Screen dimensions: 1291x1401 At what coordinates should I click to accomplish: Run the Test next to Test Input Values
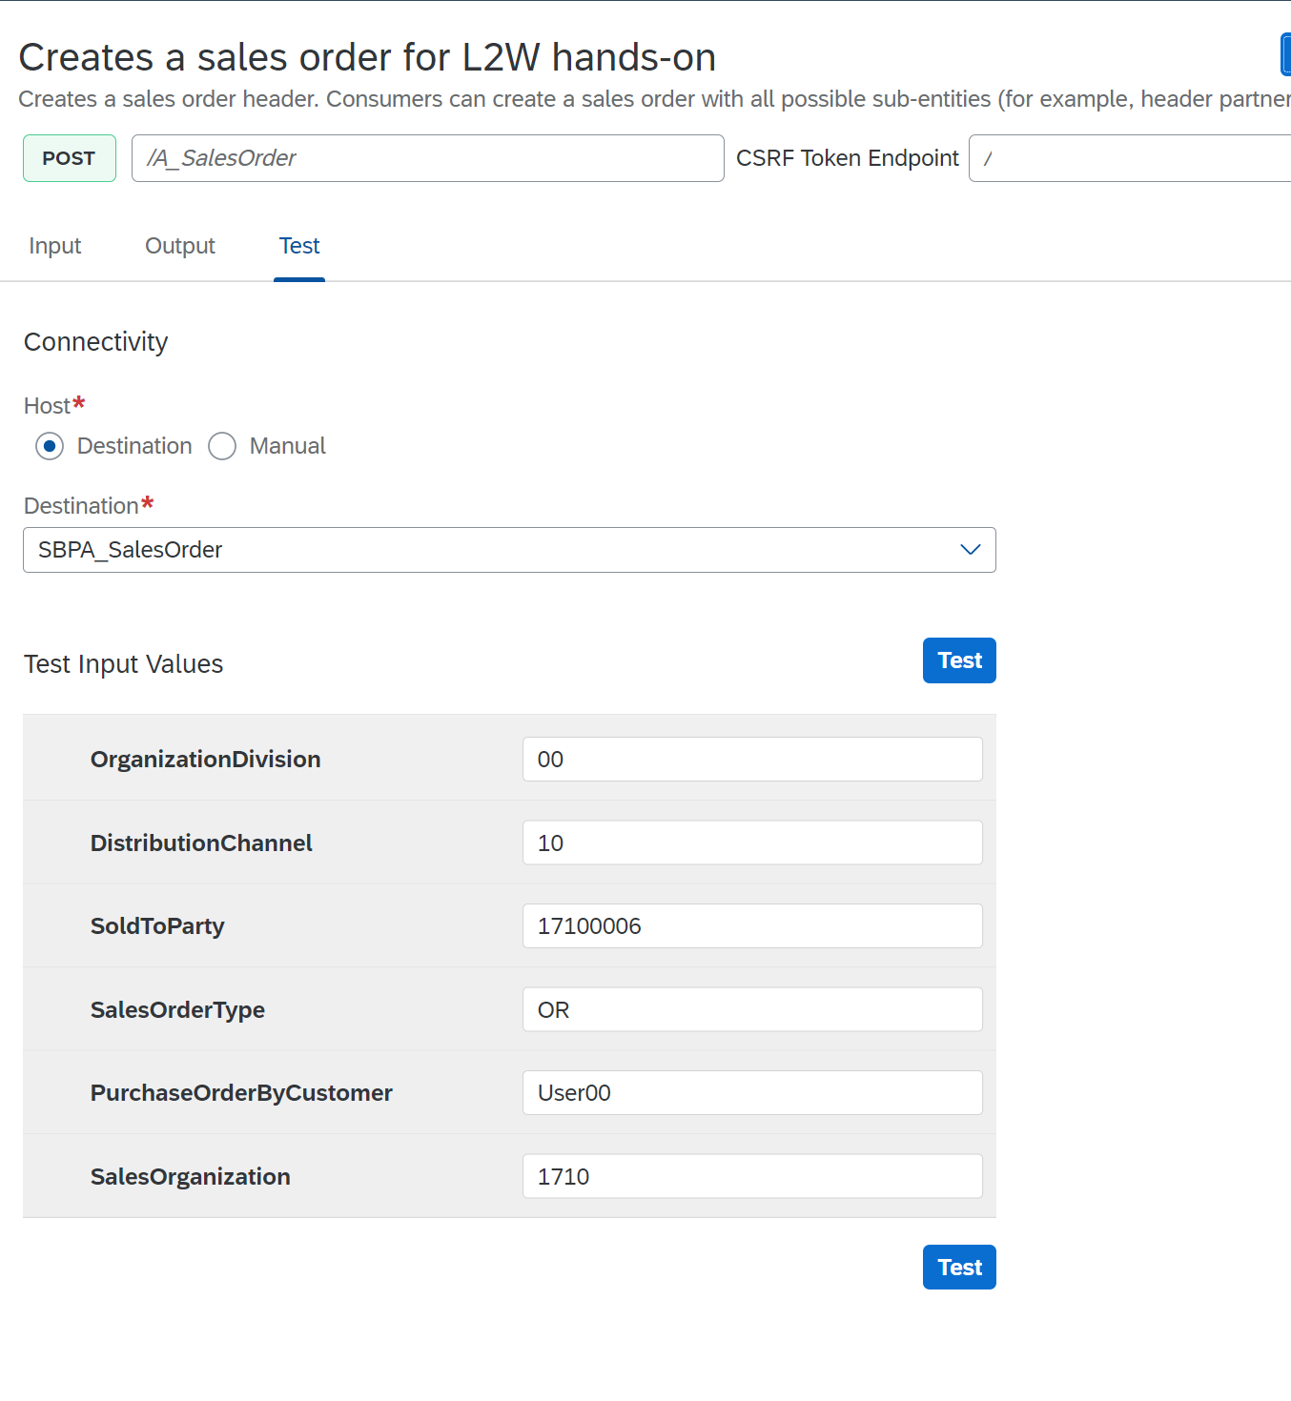point(959,660)
